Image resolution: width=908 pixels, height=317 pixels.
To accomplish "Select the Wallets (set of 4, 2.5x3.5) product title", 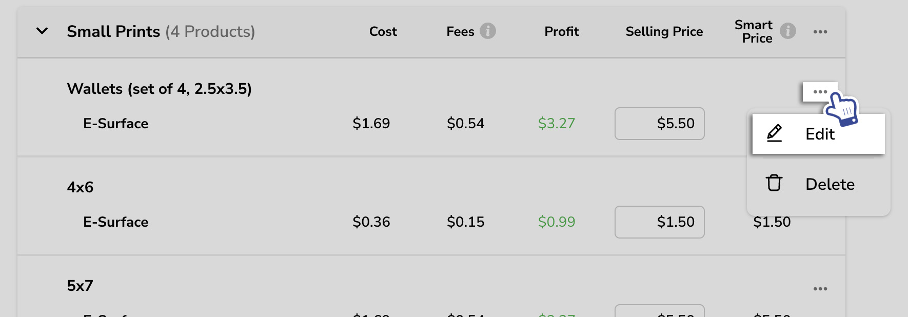I will point(159,89).
